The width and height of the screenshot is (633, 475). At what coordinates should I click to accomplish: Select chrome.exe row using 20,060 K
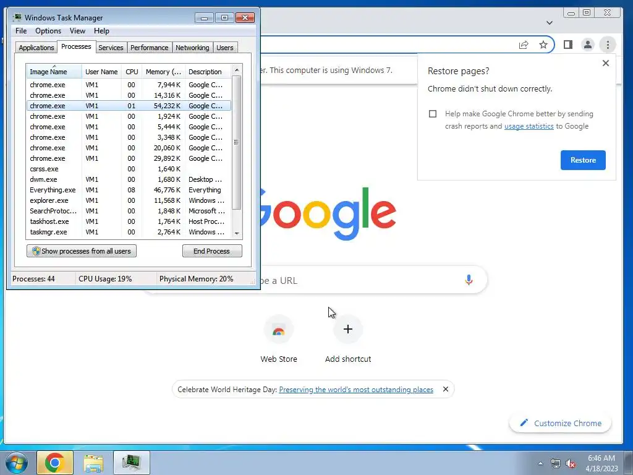coord(129,148)
